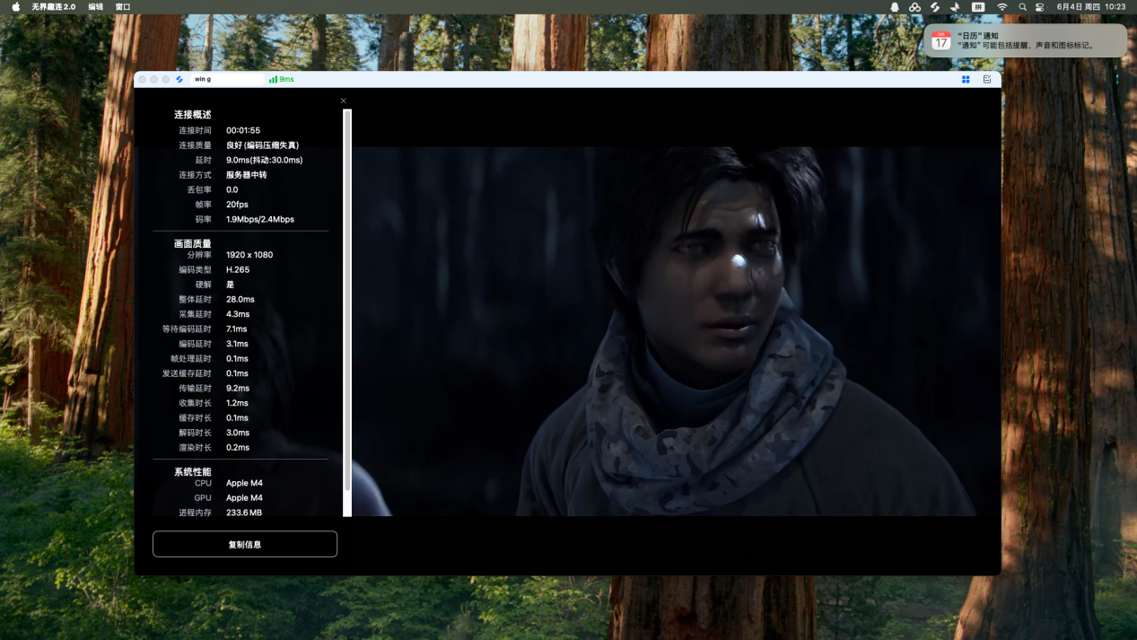Click the 画面质量 section heading
The width and height of the screenshot is (1137, 640).
[x=193, y=243]
